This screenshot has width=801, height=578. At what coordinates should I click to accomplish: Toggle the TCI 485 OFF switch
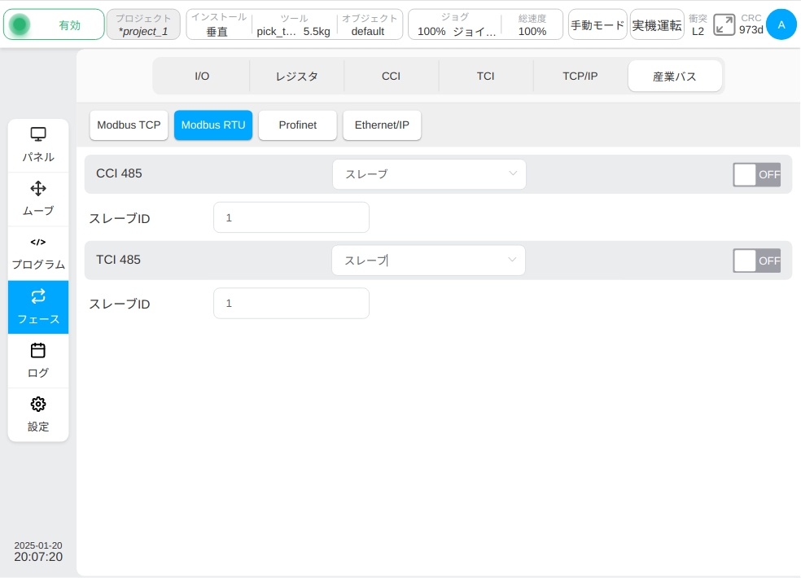(756, 261)
